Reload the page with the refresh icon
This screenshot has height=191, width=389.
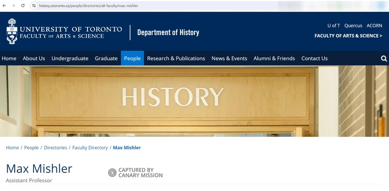(x=23, y=5)
